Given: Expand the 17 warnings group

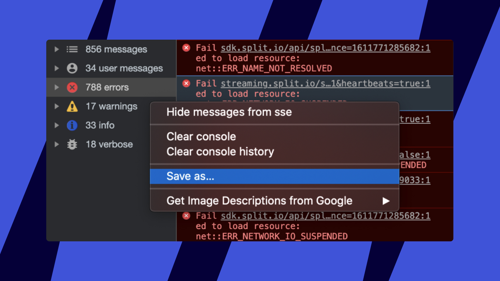Looking at the screenshot, I should pyautogui.click(x=57, y=106).
